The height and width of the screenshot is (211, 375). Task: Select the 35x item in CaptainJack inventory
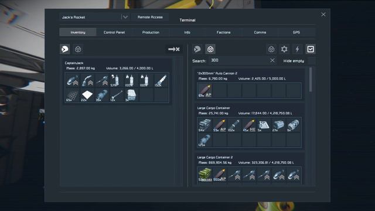click(102, 95)
